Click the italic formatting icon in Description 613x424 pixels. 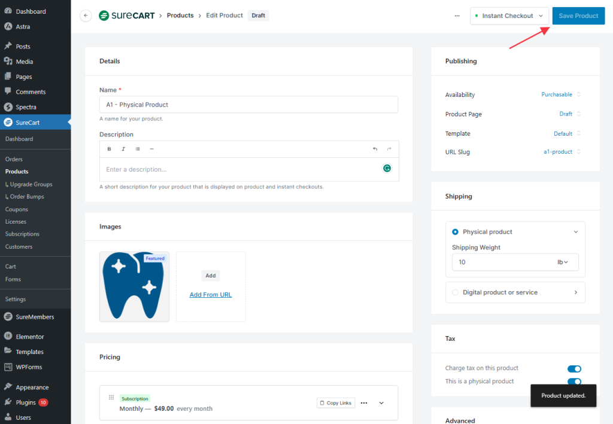click(123, 149)
